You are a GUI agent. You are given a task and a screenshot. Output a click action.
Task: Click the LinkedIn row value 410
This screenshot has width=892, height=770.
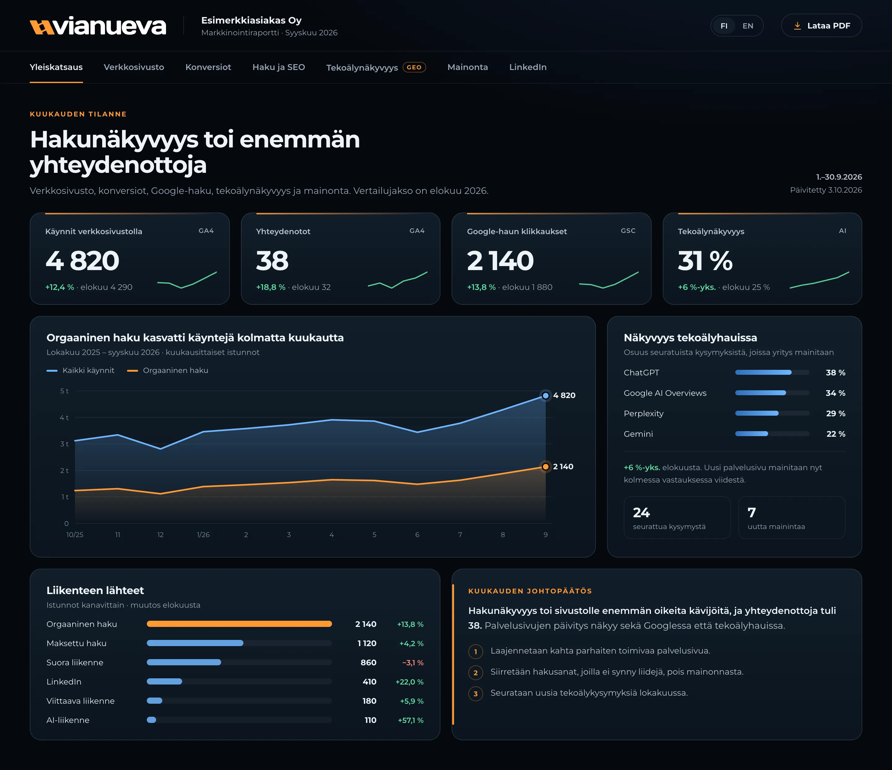pos(369,682)
